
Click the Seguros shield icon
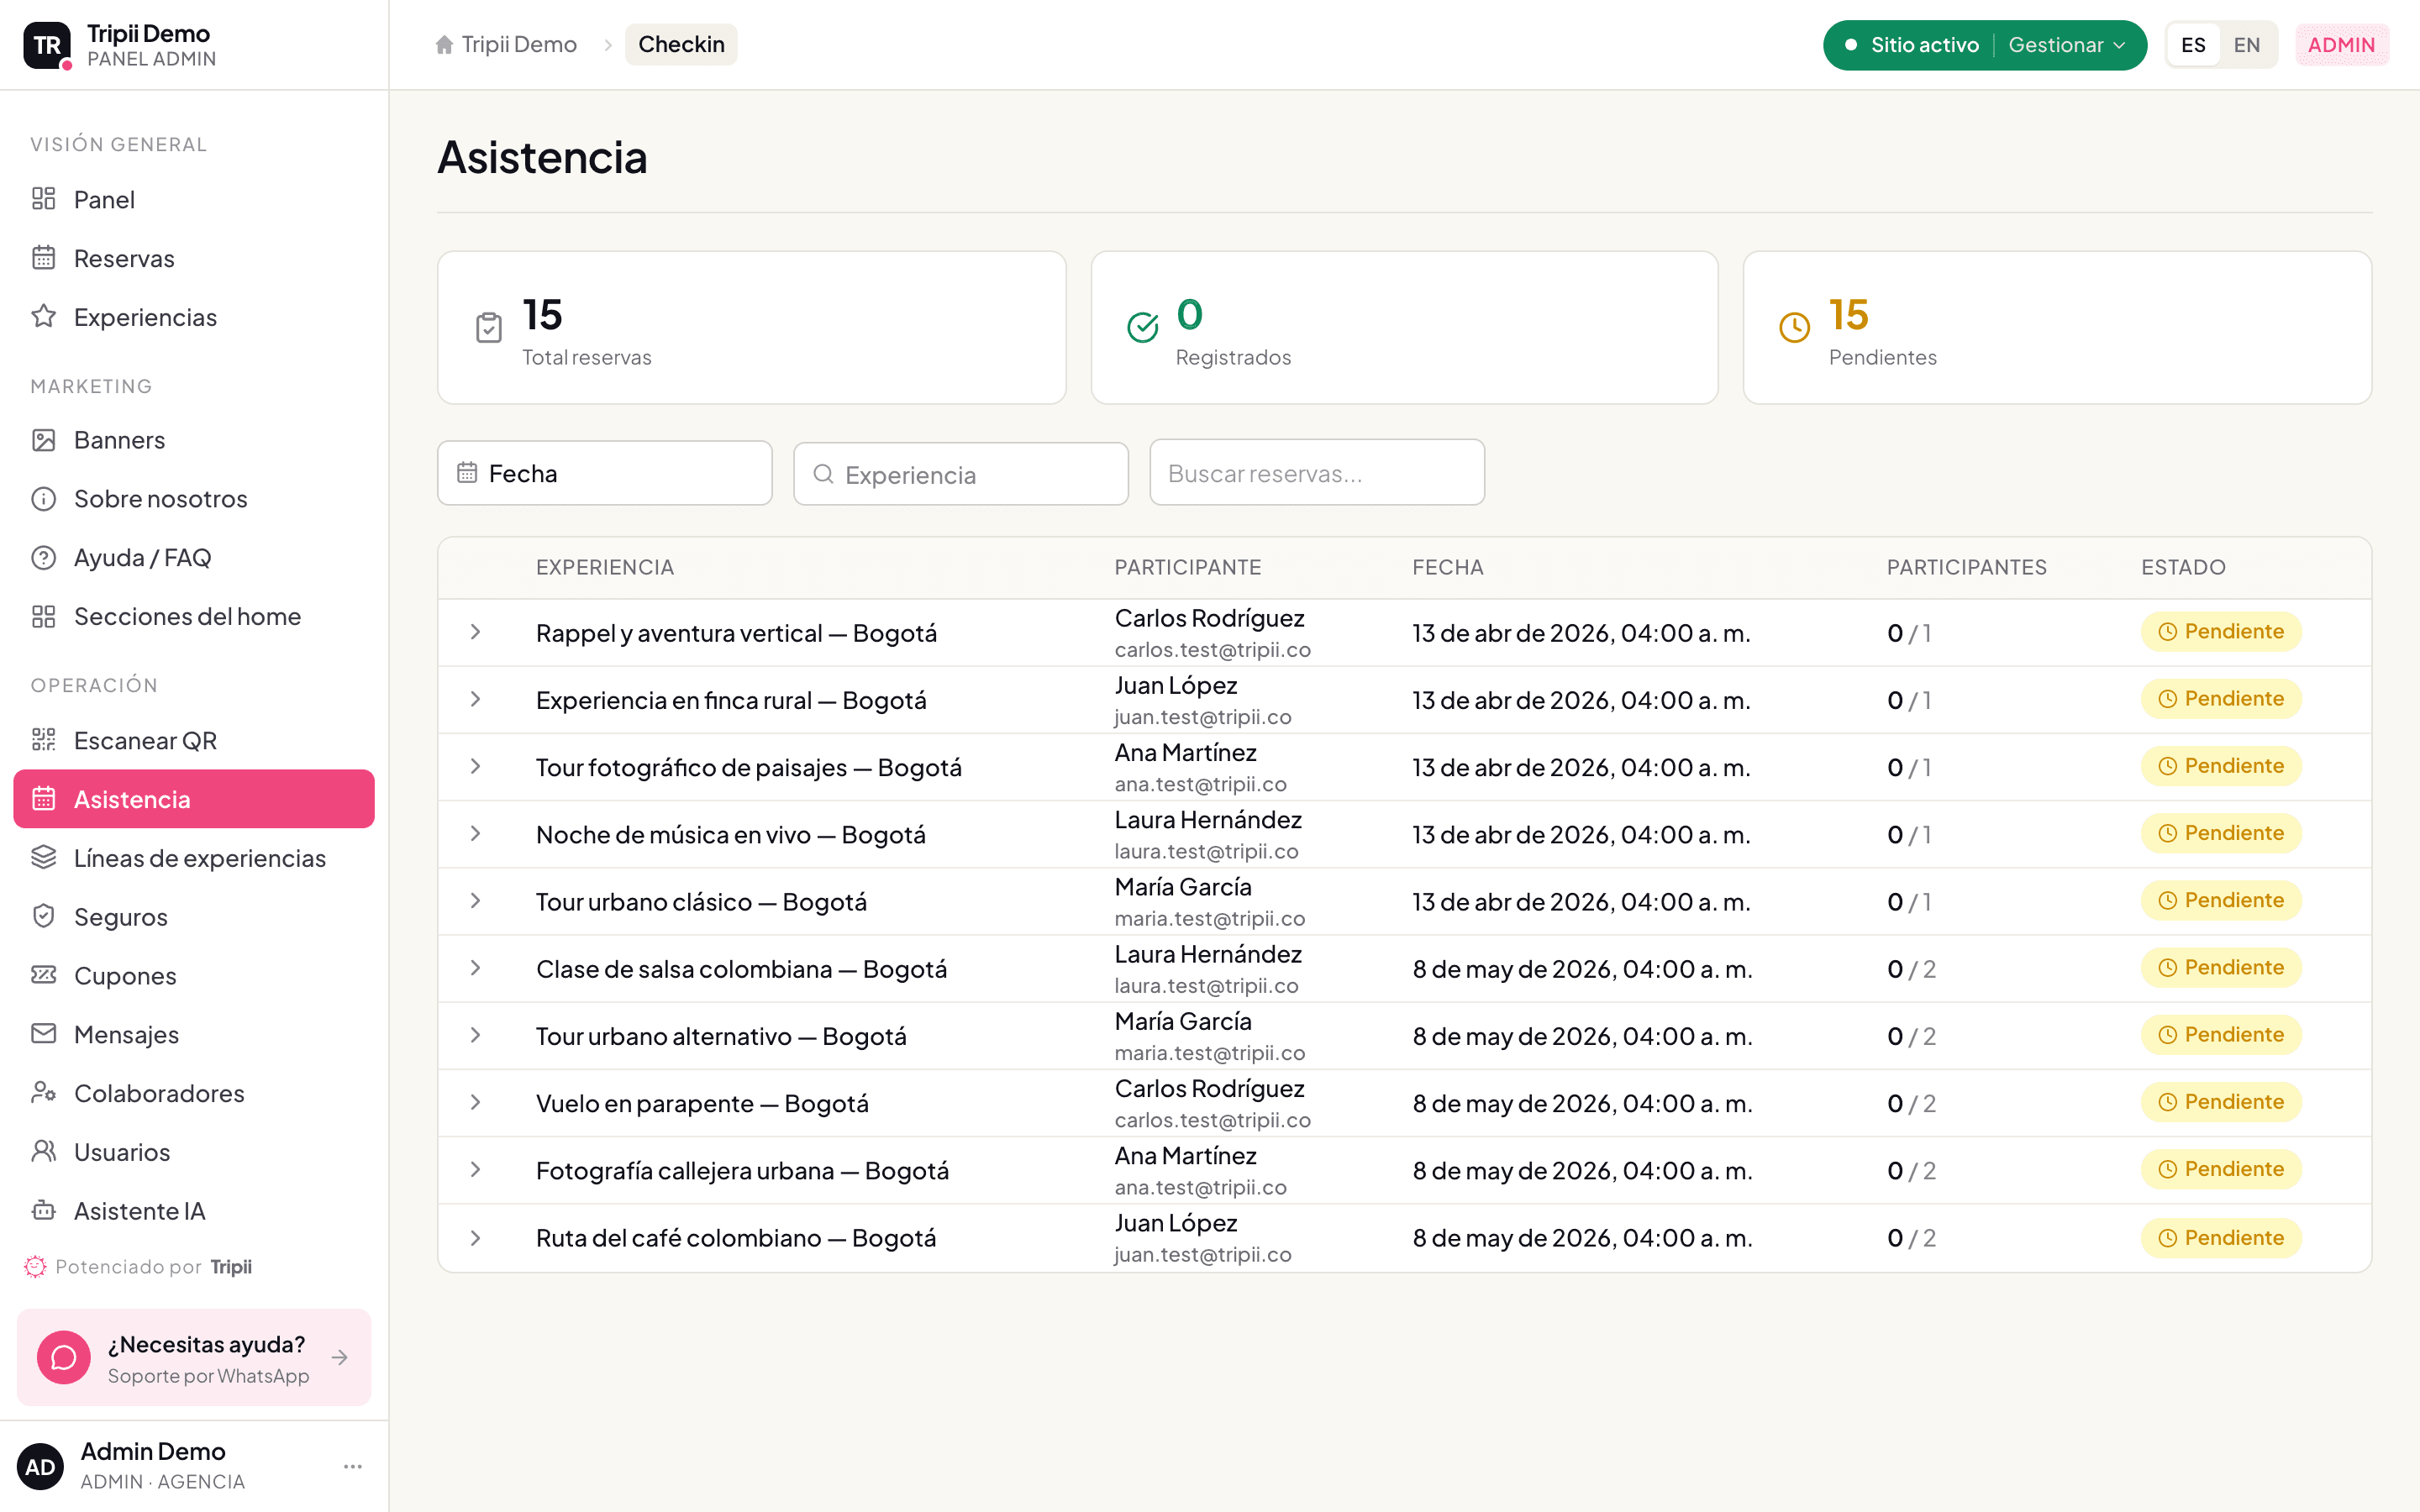pyautogui.click(x=44, y=916)
